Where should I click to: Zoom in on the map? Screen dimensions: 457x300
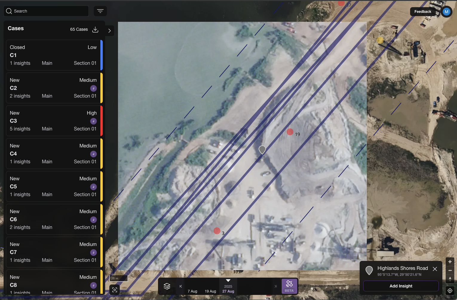(x=450, y=262)
